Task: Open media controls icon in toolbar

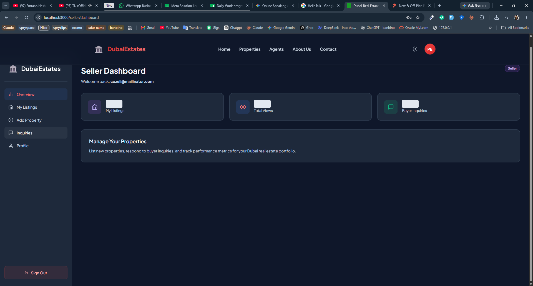Action: (x=507, y=17)
